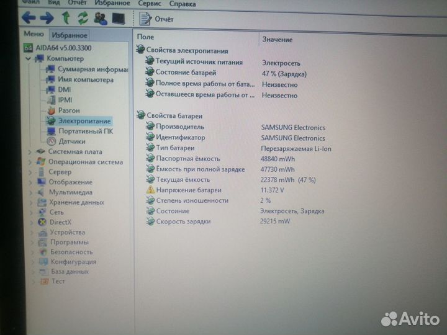Click the Безопасность shield icon

tap(43, 252)
